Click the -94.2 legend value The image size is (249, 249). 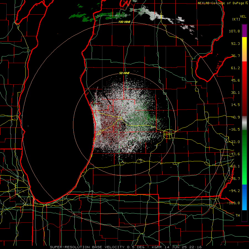(234, 191)
